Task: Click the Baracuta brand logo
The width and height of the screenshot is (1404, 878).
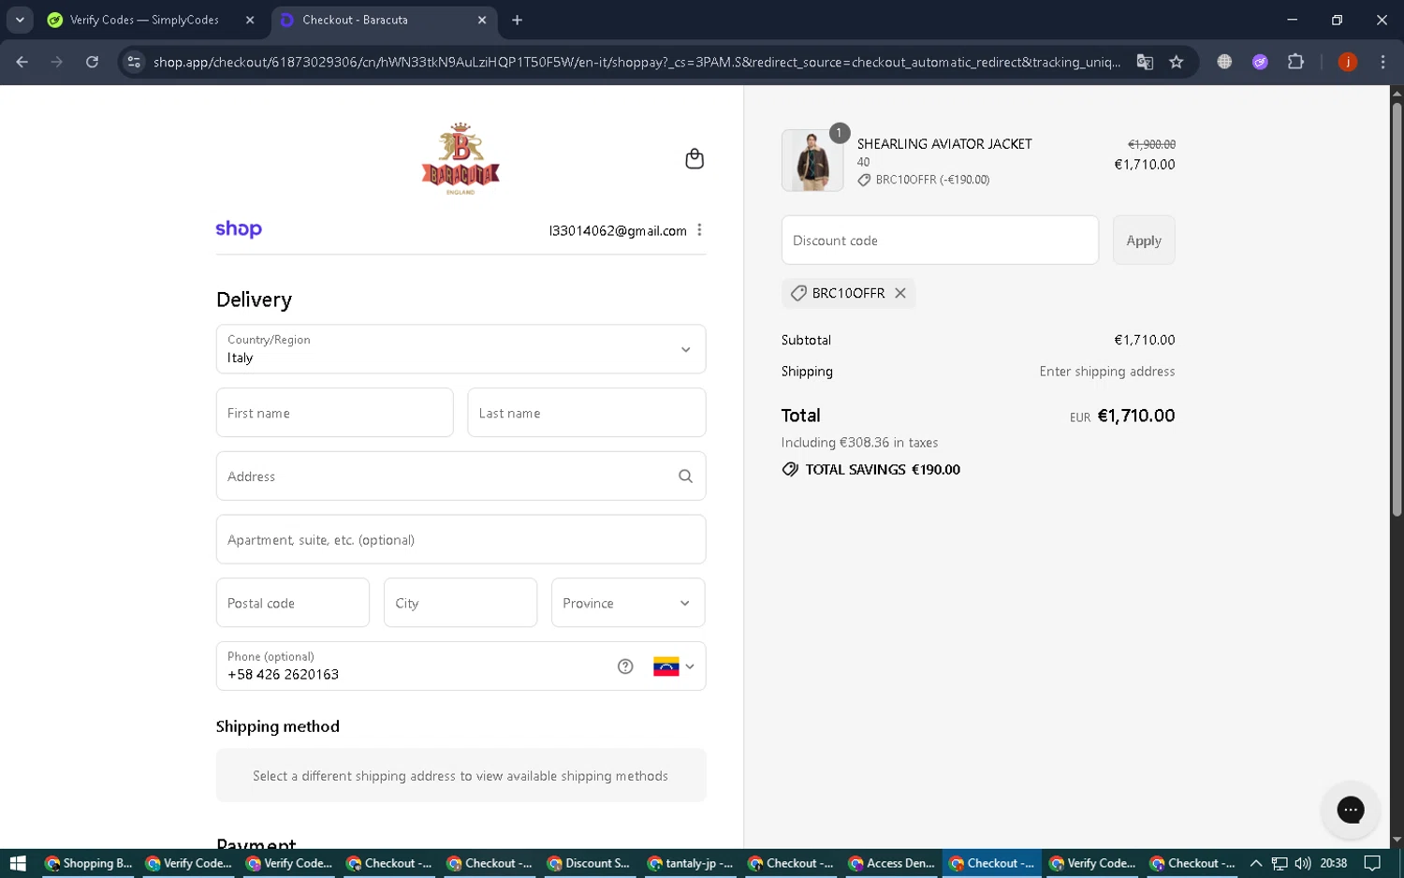Action: [x=461, y=158]
